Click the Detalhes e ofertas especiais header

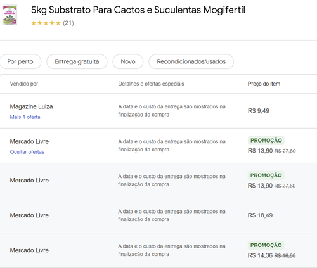[x=151, y=84]
